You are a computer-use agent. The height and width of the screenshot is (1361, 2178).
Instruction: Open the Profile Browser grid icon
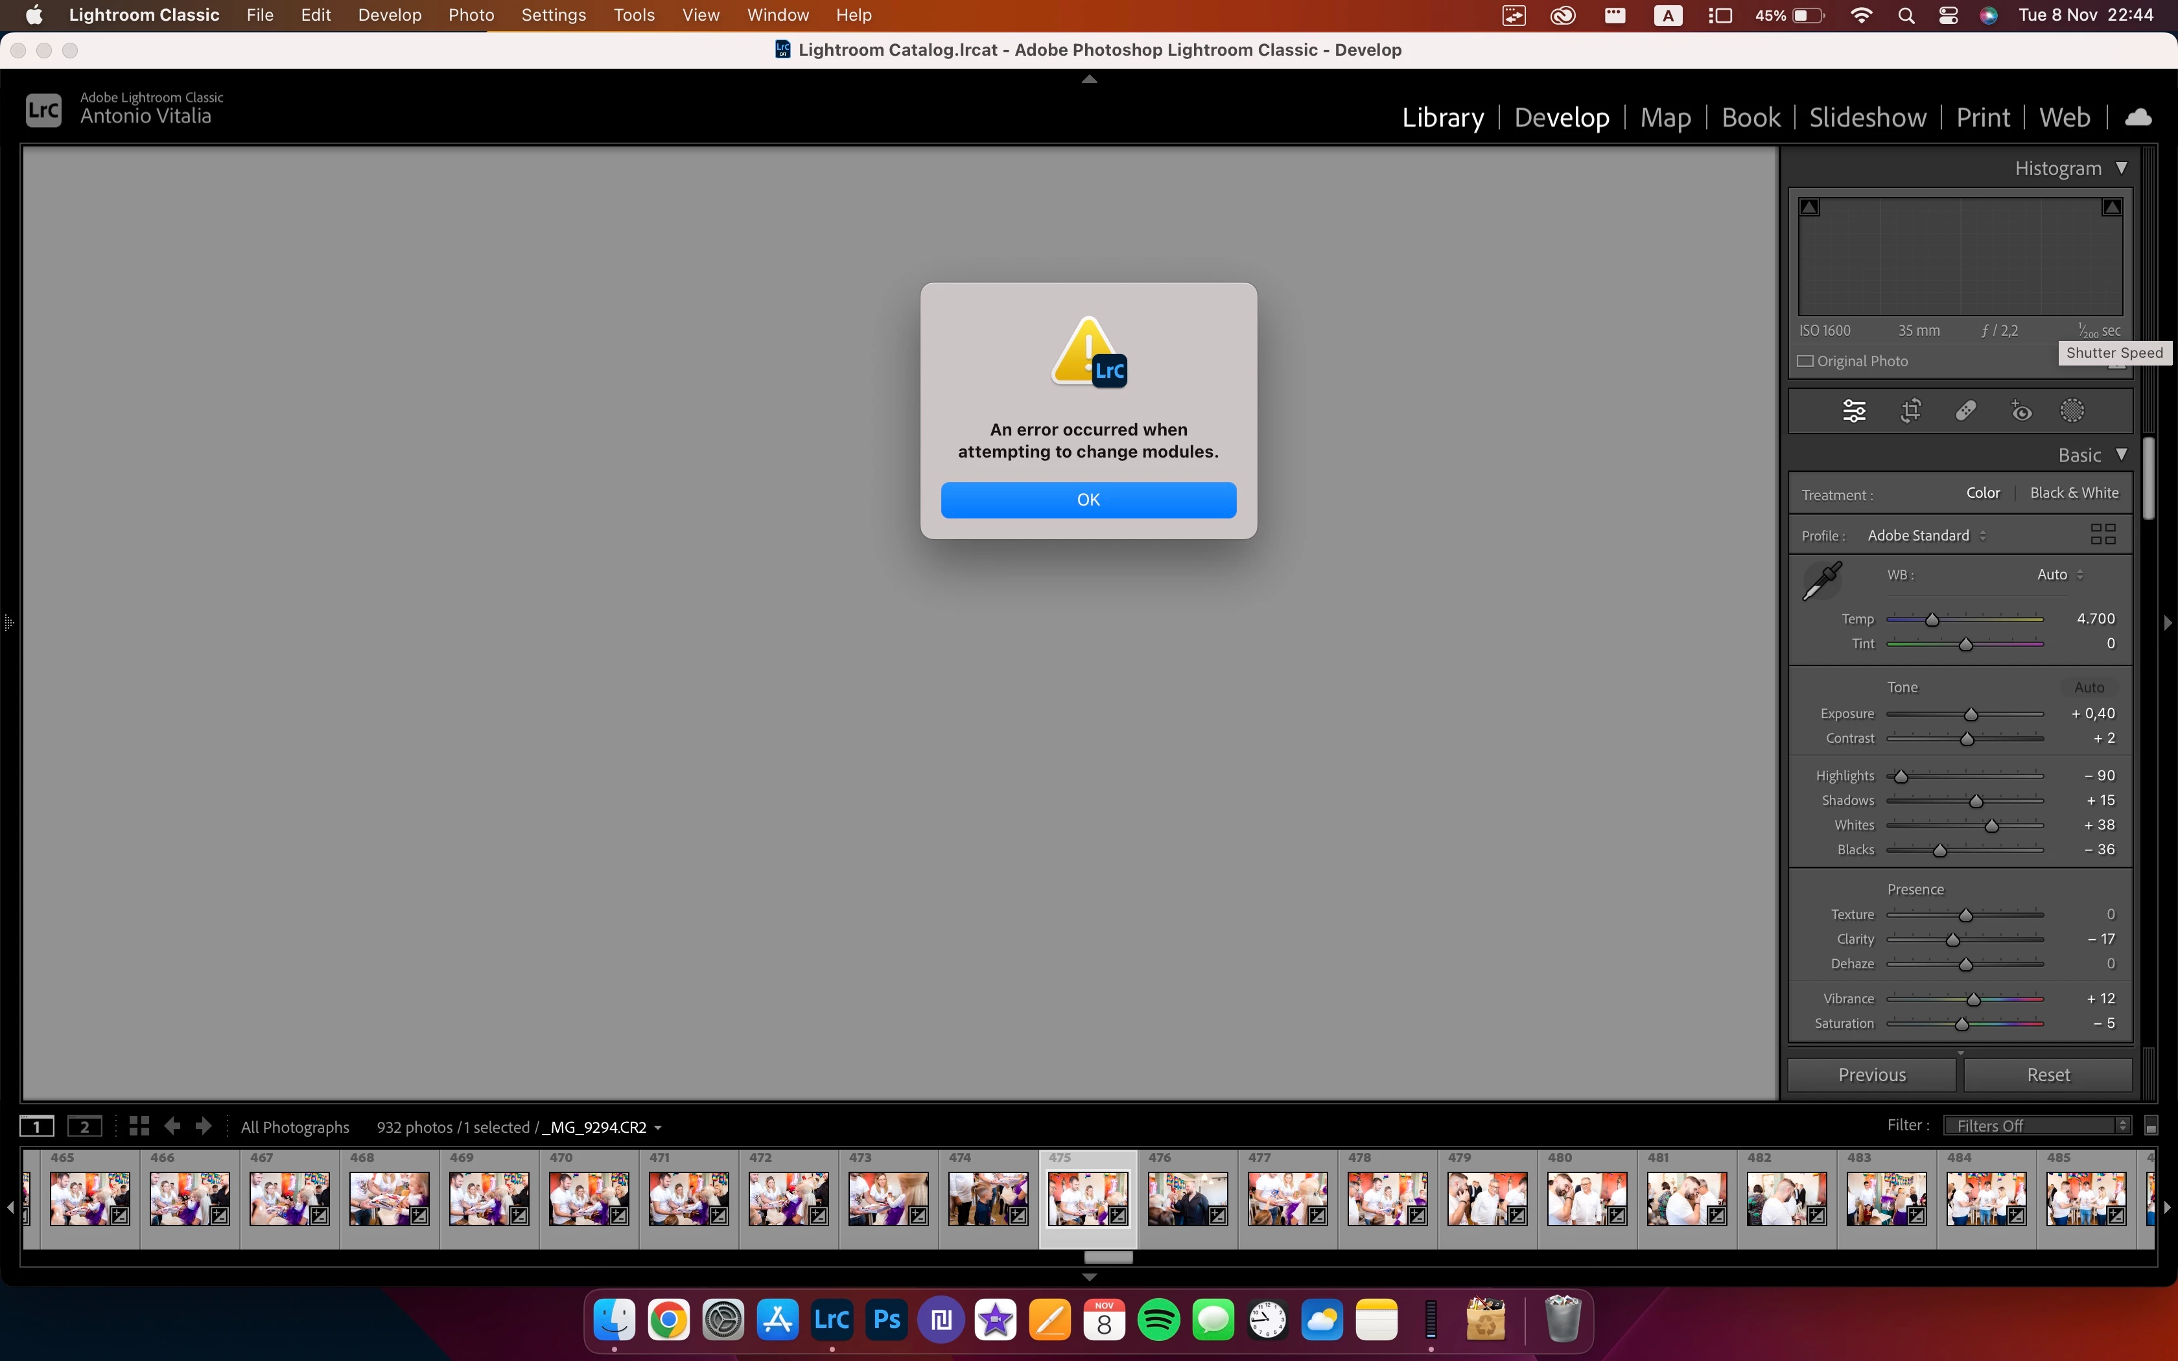(x=2102, y=535)
